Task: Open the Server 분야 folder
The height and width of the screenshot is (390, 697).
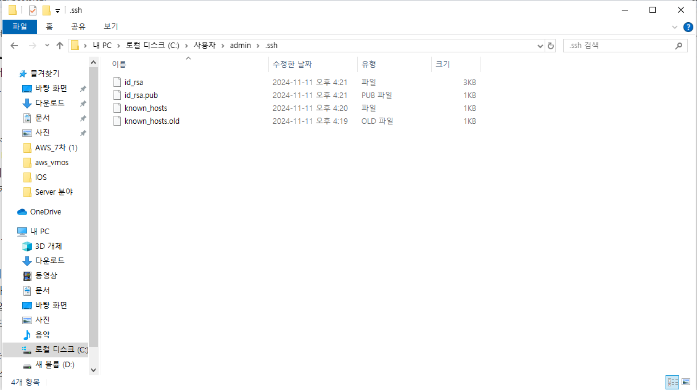Action: 54,192
